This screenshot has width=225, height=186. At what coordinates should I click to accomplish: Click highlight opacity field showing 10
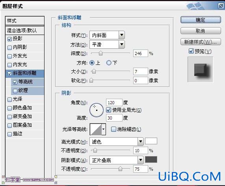(141, 151)
